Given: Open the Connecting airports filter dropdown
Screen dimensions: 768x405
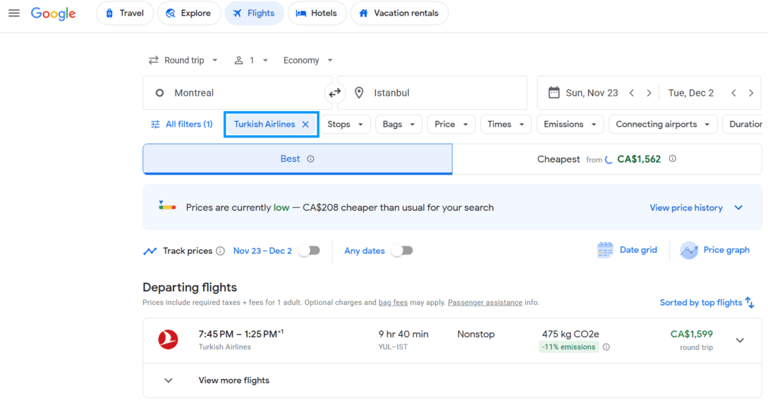Looking at the screenshot, I should click(x=663, y=124).
